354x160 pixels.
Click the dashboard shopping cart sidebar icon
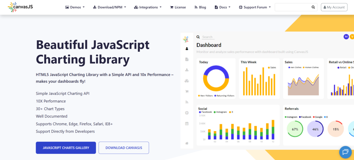coord(187,91)
